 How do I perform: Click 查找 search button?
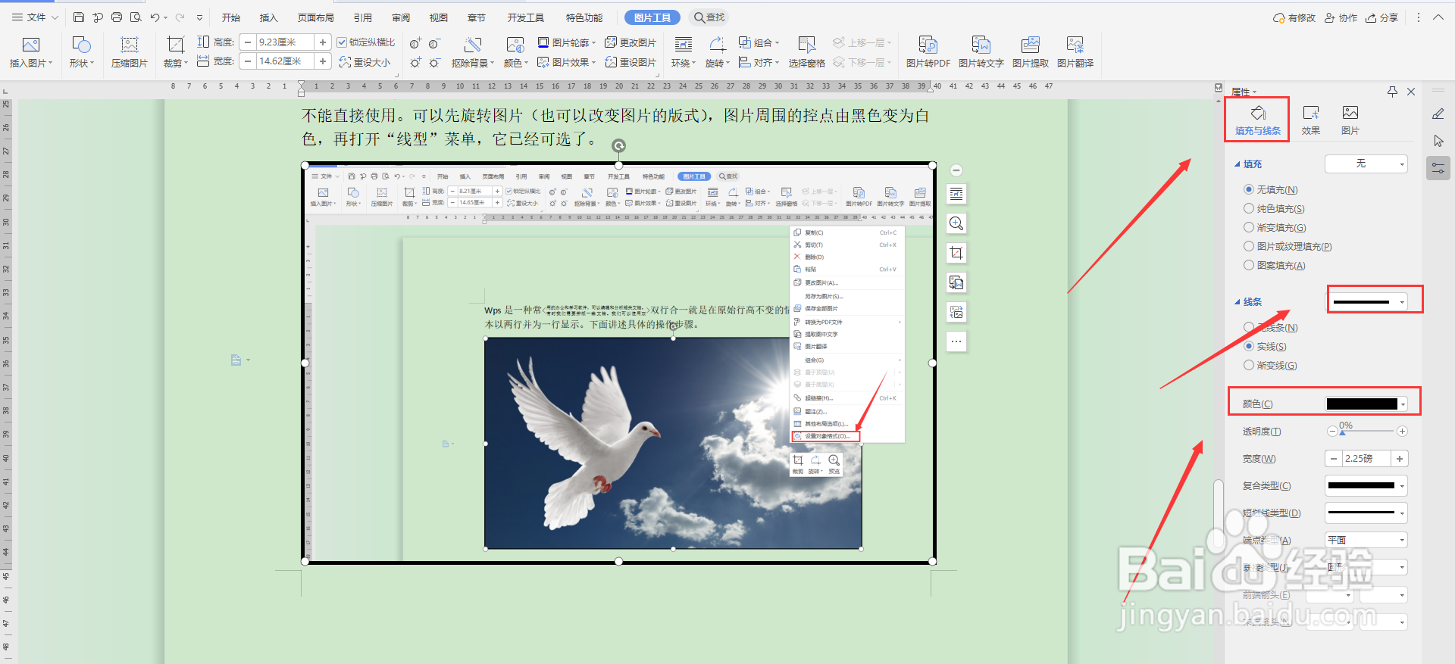709,17
